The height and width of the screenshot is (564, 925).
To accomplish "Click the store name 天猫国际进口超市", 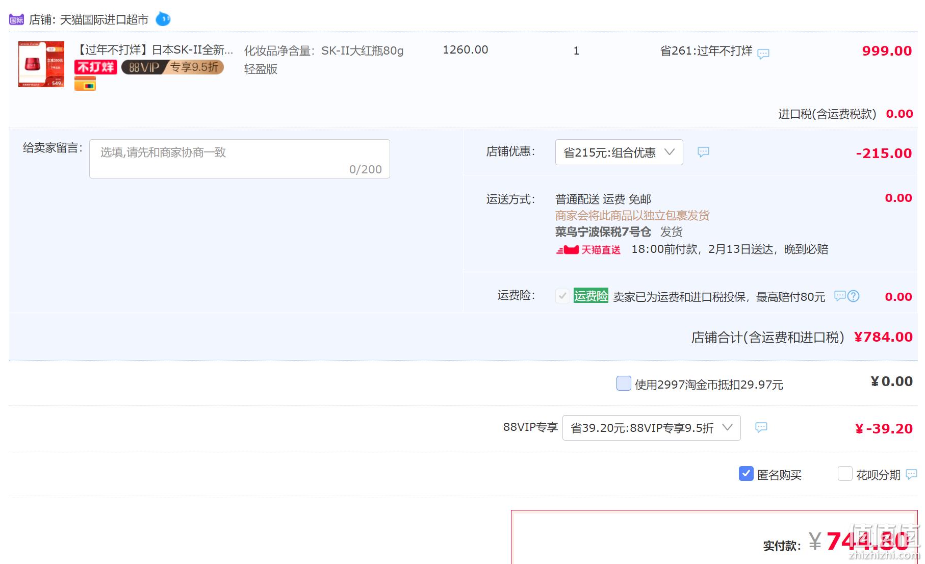I will [104, 20].
